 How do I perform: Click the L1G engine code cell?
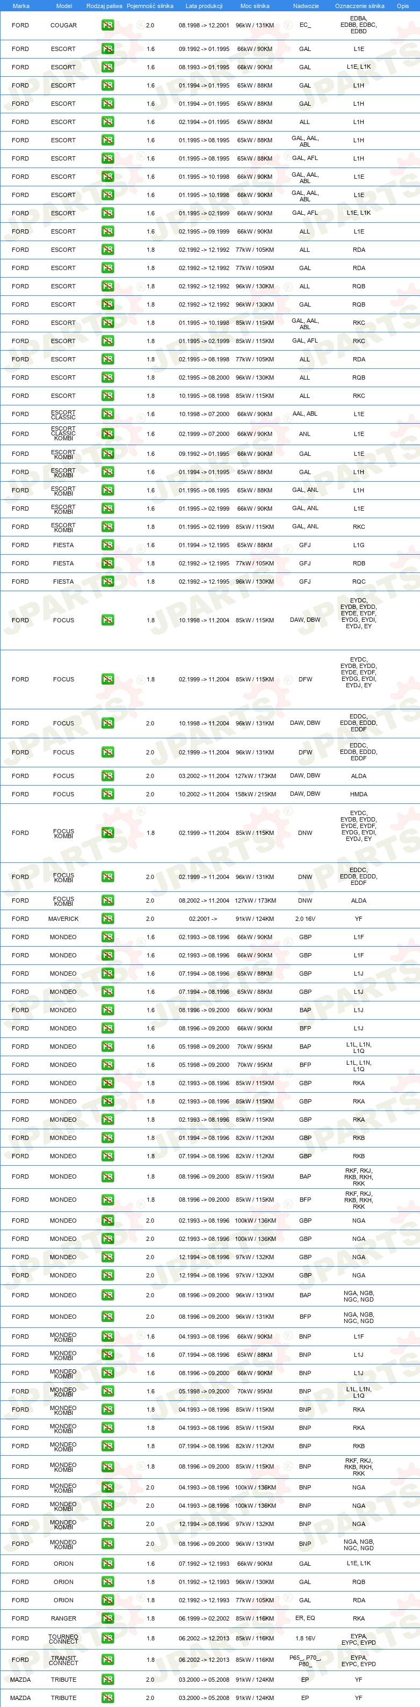[358, 546]
